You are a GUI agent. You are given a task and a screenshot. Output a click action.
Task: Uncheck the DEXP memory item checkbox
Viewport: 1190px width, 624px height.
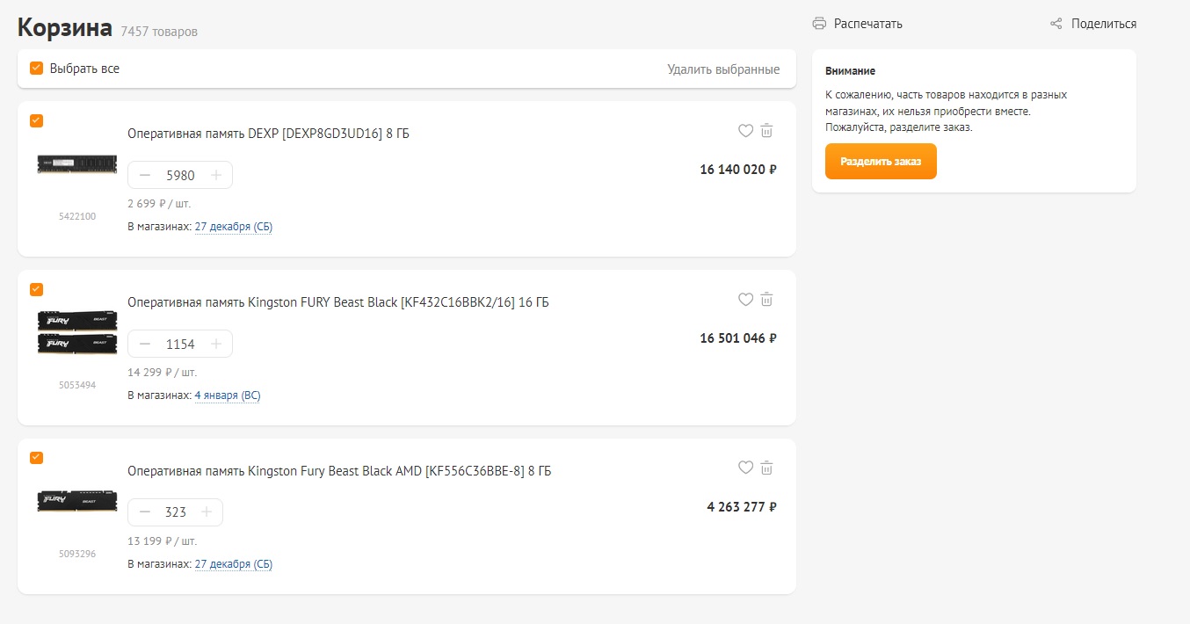36,121
